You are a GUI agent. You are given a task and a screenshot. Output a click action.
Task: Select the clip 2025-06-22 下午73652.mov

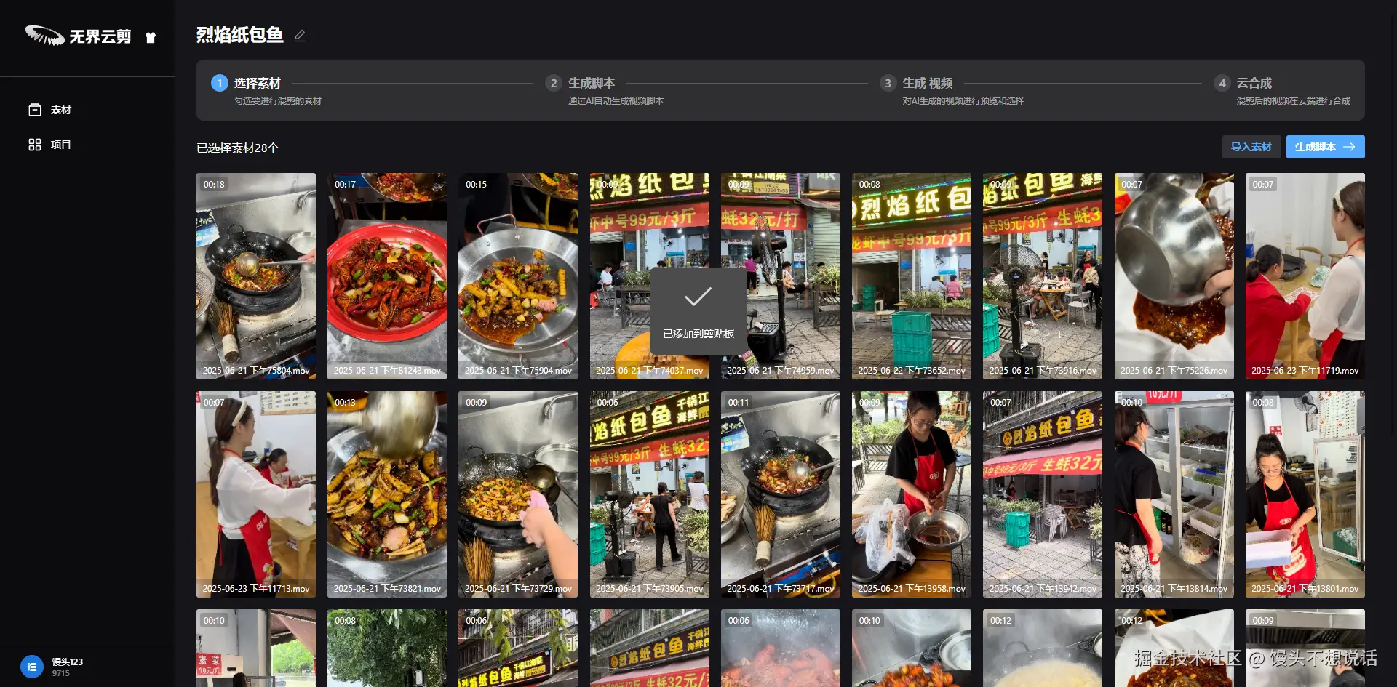pyautogui.click(x=912, y=276)
